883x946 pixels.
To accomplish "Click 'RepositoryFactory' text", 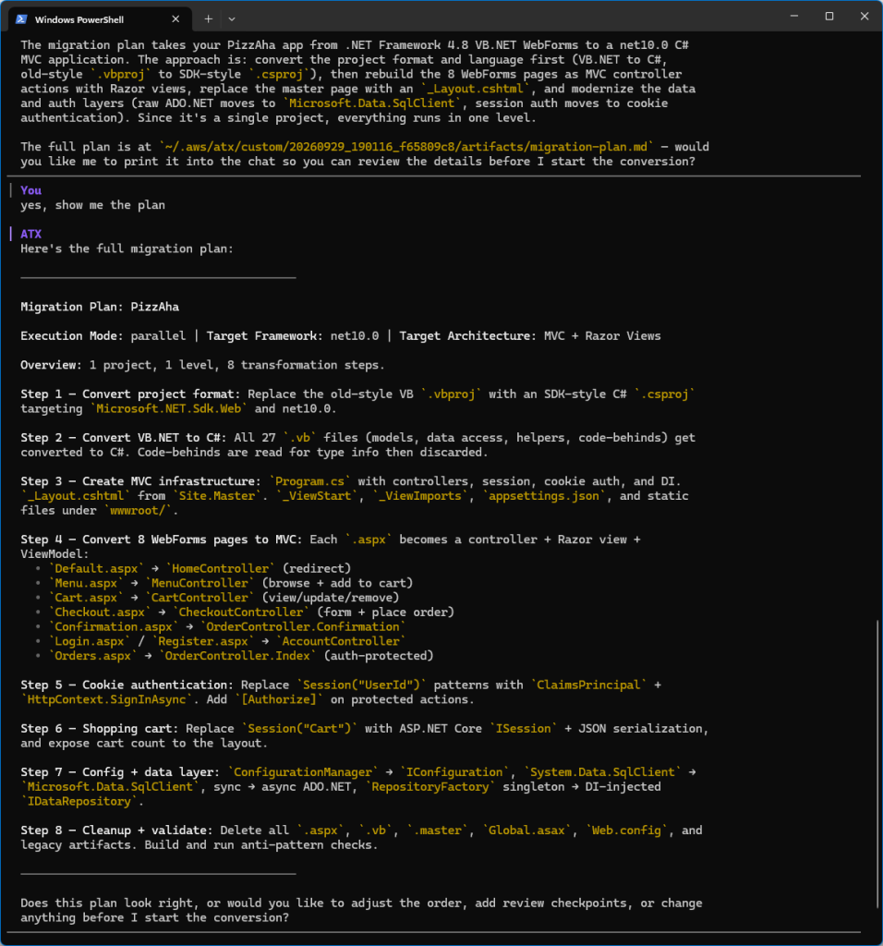I will pyautogui.click(x=430, y=787).
